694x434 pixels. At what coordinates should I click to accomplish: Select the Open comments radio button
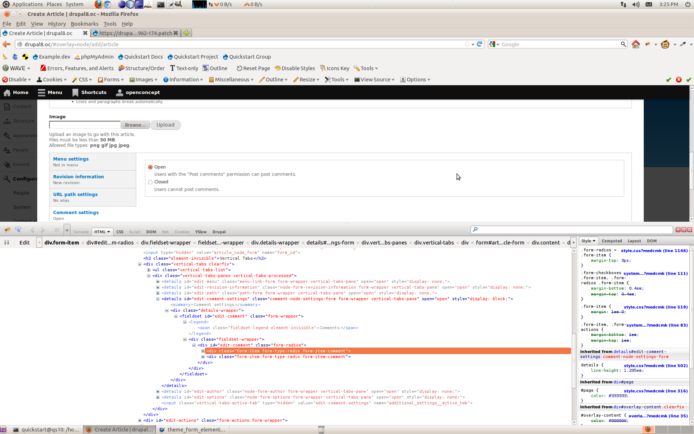click(x=150, y=167)
